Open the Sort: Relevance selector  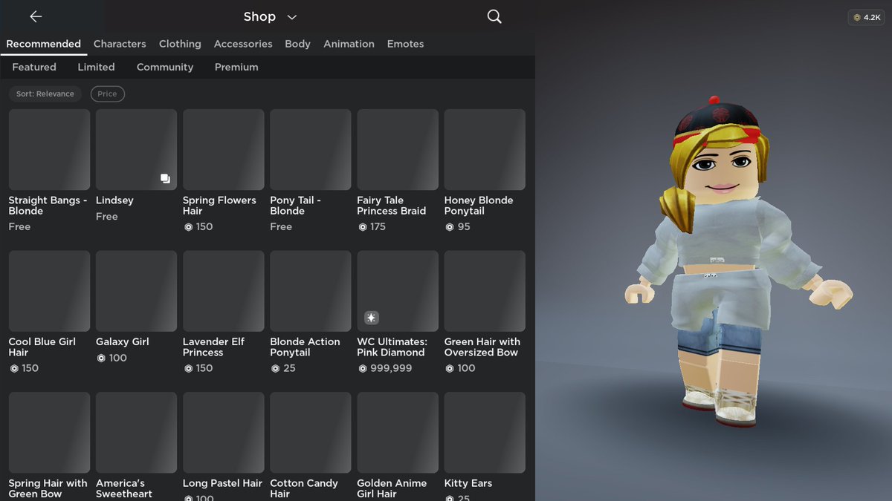click(x=45, y=94)
